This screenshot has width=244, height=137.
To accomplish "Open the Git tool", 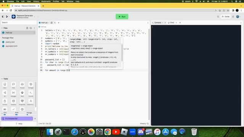I will point(5,93).
